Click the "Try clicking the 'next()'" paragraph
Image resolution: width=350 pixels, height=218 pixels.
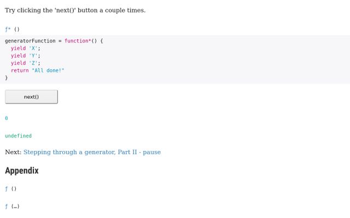pos(75,10)
